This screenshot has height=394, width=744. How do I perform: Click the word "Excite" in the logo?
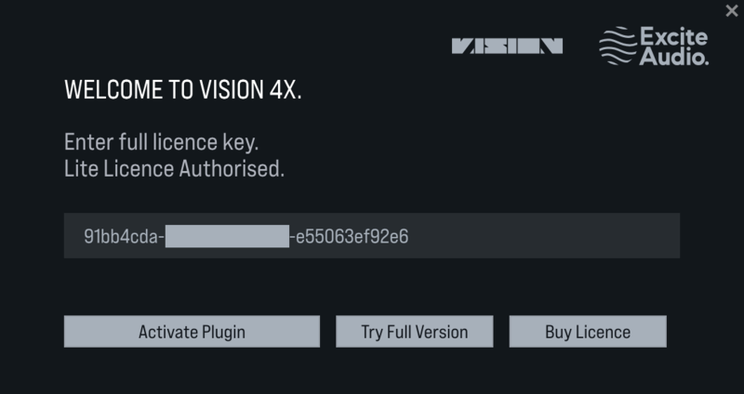(x=673, y=37)
